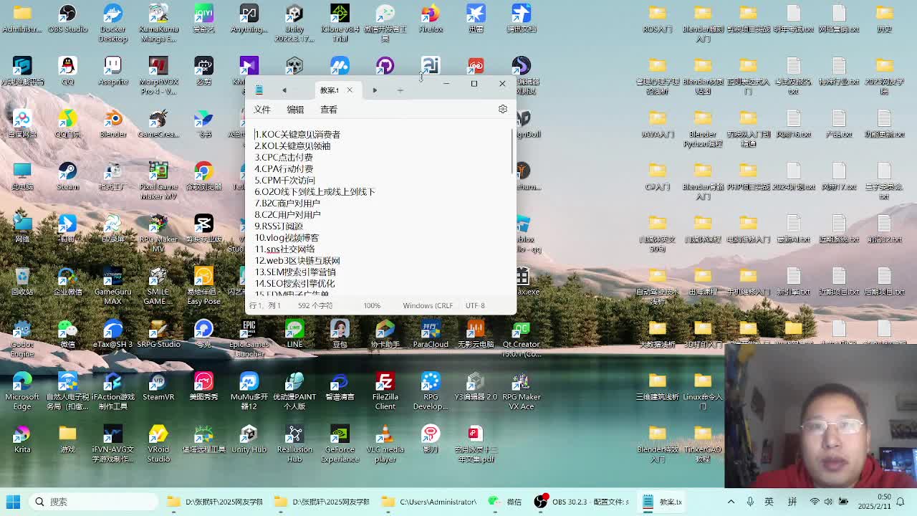Click the 100% zoom level in status bar

coord(372,305)
